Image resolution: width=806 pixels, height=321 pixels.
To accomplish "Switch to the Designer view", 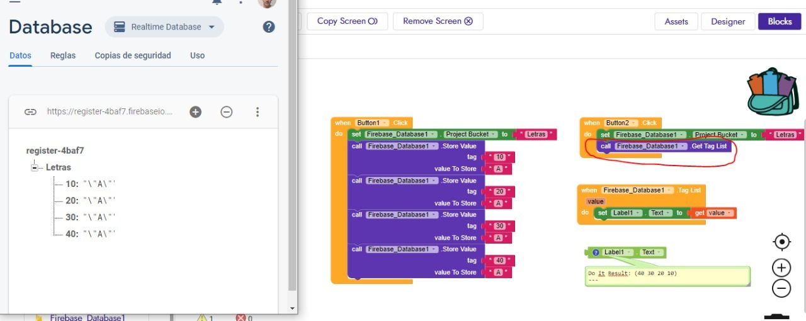I will point(728,21).
